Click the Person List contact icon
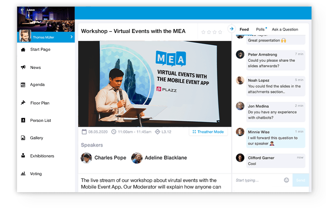This screenshot has width=326, height=215. pos(23,120)
